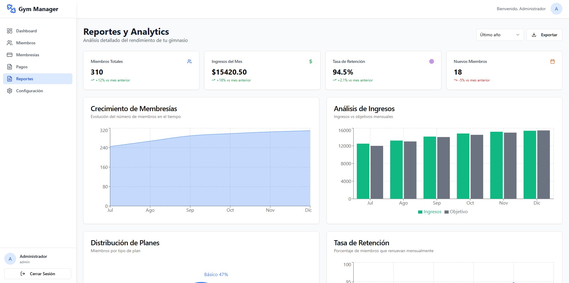This screenshot has width=569, height=283.
Task: Click the gray Objetivo bar for Dic
Action: (543, 164)
